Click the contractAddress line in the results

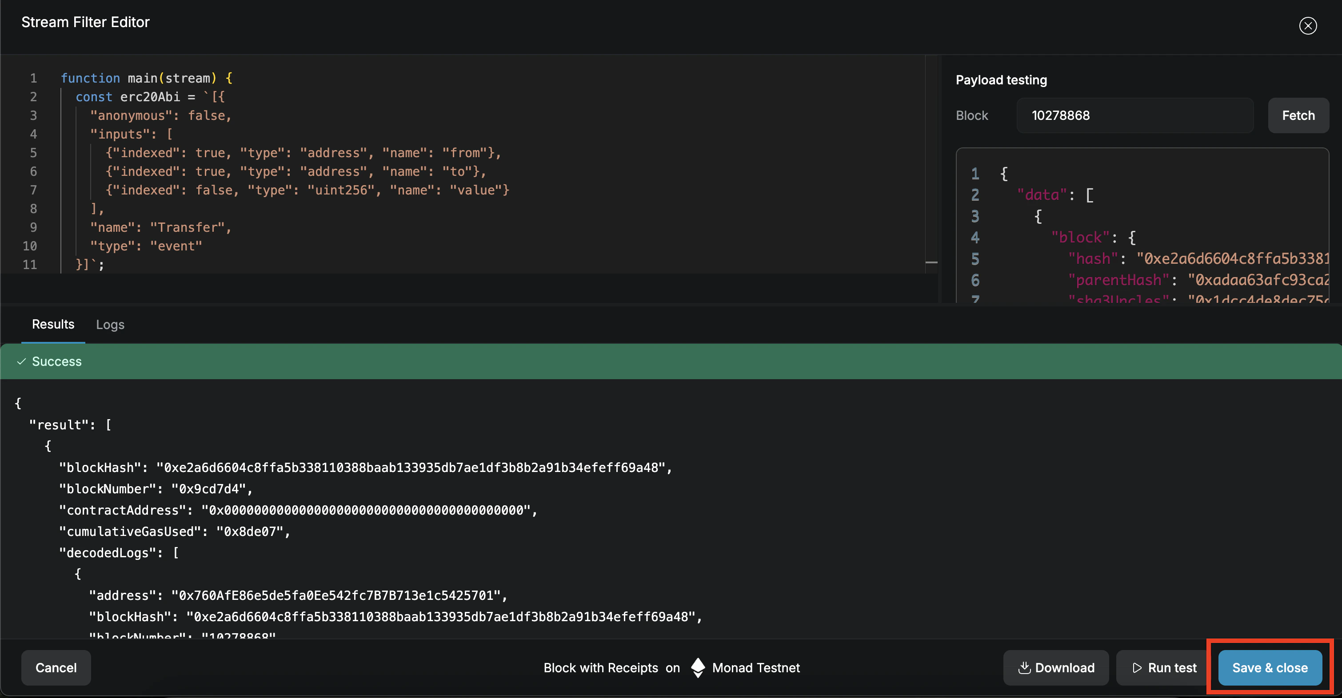pyautogui.click(x=297, y=510)
